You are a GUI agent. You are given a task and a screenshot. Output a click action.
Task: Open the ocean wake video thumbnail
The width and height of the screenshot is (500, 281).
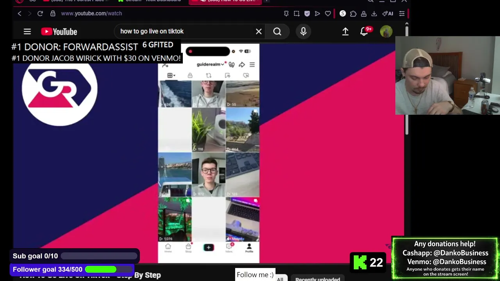pyautogui.click(x=175, y=94)
